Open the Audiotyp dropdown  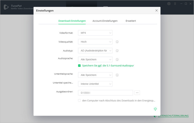95,51
